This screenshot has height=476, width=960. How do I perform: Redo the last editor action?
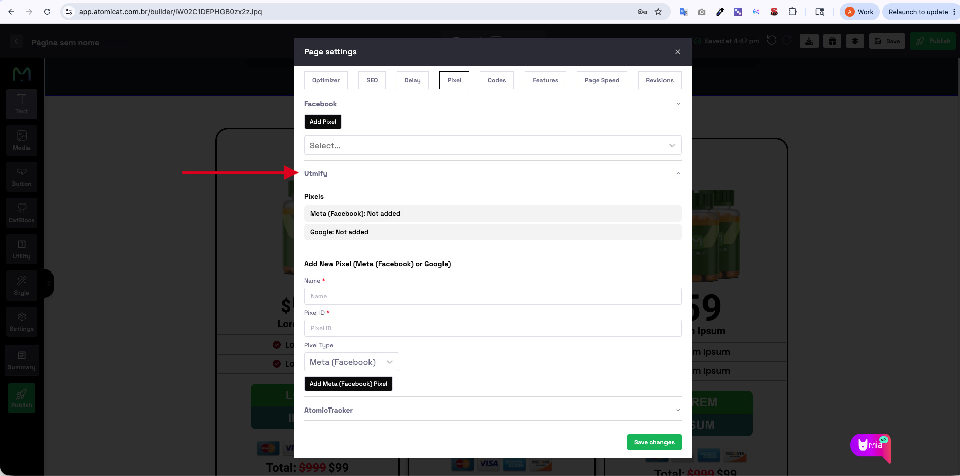[787, 40]
